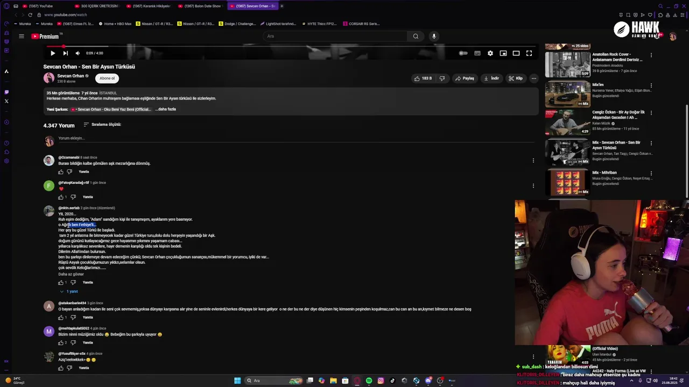Click the 'Yorum ekleyin...' comment box
689x387 pixels.
(x=296, y=139)
